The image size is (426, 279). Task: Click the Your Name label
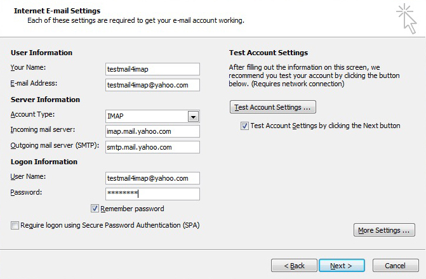click(28, 67)
